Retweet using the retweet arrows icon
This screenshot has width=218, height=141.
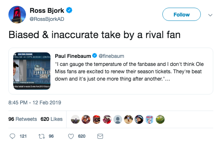tap(42, 136)
